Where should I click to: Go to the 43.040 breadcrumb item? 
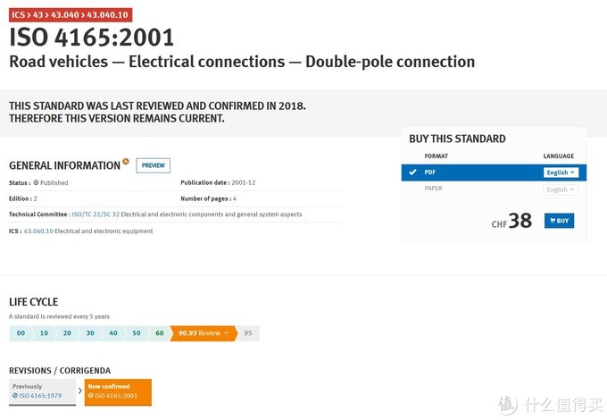click(63, 16)
